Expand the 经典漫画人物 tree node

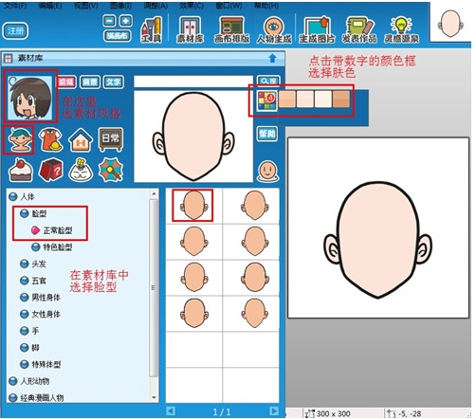click(x=13, y=397)
